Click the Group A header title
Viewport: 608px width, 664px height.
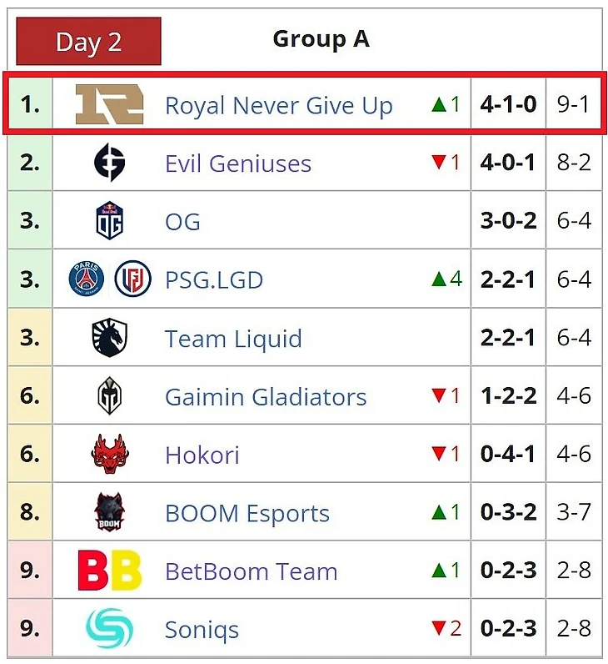321,39
